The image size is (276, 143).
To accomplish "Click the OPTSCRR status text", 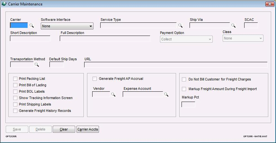I will click(11, 136).
